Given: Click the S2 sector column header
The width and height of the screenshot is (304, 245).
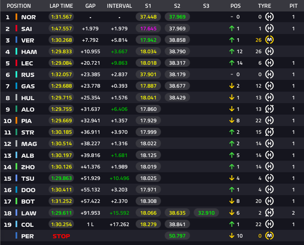Looking at the screenshot, I should (177, 6).
